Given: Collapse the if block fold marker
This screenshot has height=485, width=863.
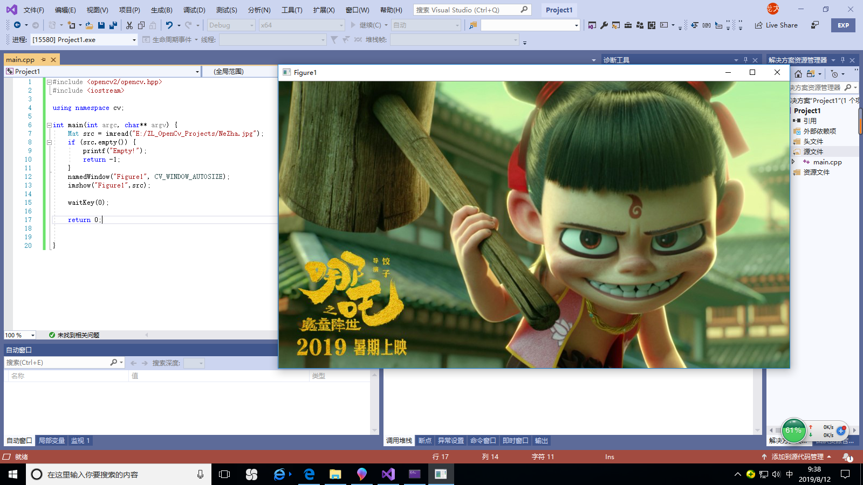Looking at the screenshot, I should (49, 142).
